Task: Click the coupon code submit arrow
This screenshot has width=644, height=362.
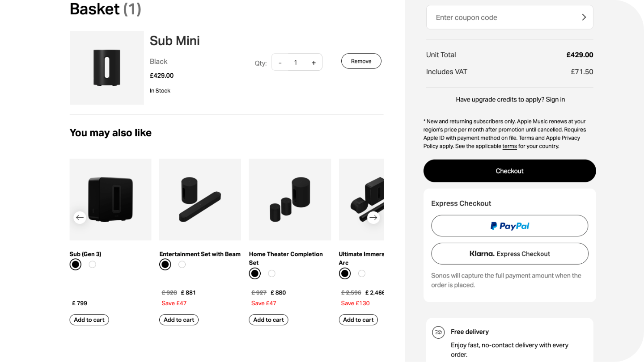Action: pyautogui.click(x=584, y=17)
